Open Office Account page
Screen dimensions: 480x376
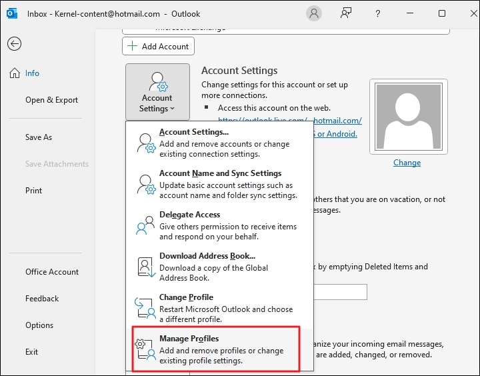click(52, 272)
